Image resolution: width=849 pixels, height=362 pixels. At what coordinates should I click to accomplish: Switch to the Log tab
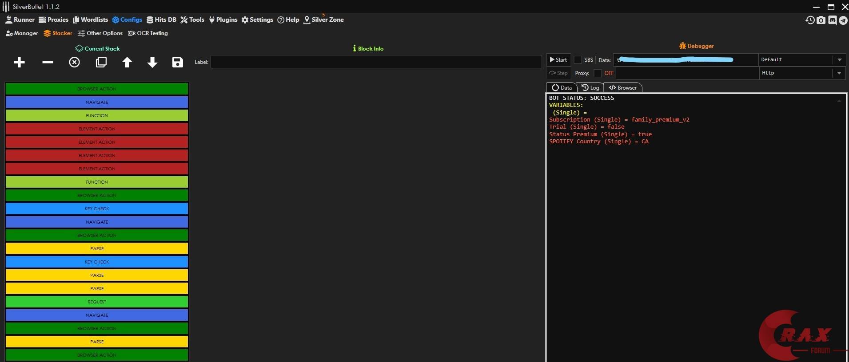[590, 88]
